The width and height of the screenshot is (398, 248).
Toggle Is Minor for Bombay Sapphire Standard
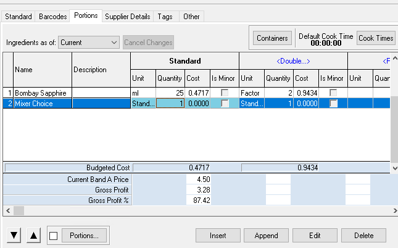(x=225, y=93)
